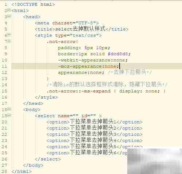Click the meta charset="UTF-8" line
The width and height of the screenshot is (182, 174).
click(x=67, y=23)
